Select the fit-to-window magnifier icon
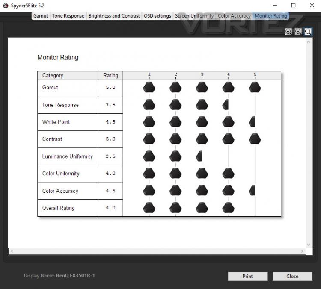This screenshot has height=289, width=321. tap(308, 32)
